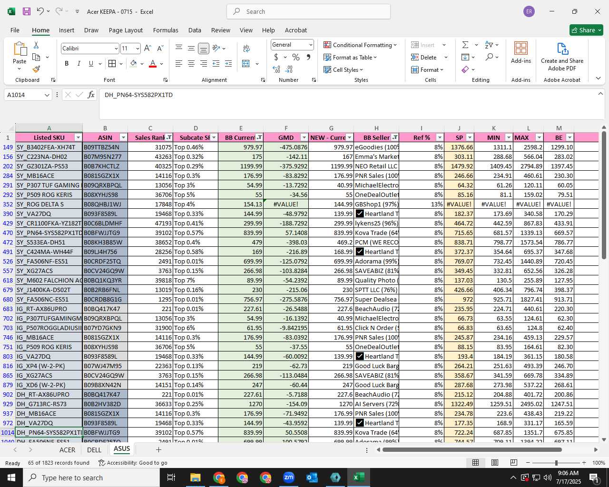Viewport: 609px width, 487px height.
Task: Open the Review ribbon tab
Action: [221, 30]
